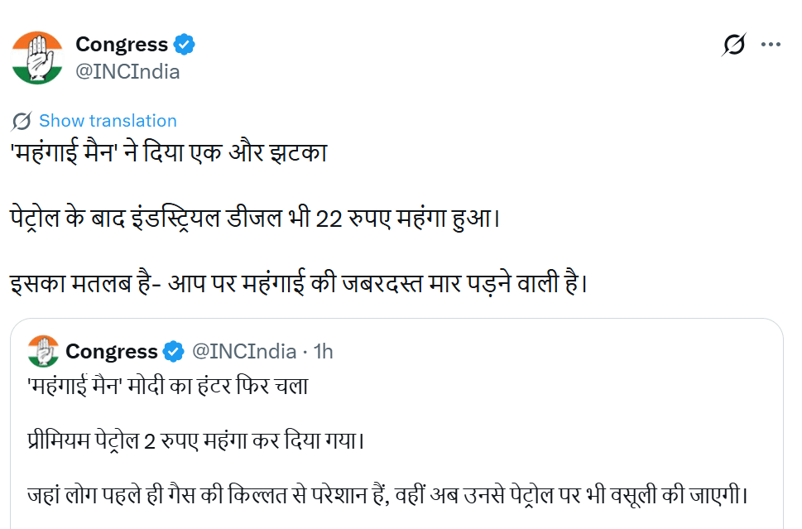Click quoted line 'मोदी का हंटर फिर चला'
The height and width of the screenshot is (529, 802).
point(168,387)
